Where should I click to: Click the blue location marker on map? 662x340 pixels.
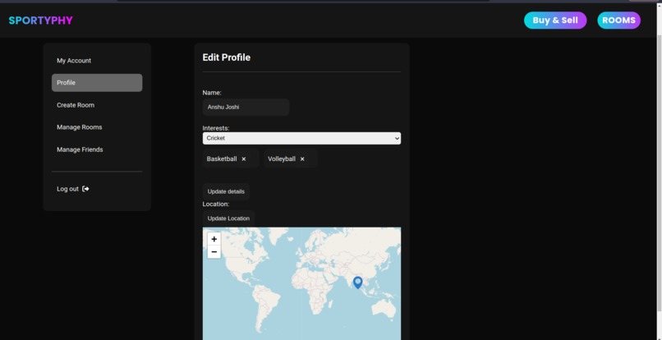point(357,283)
